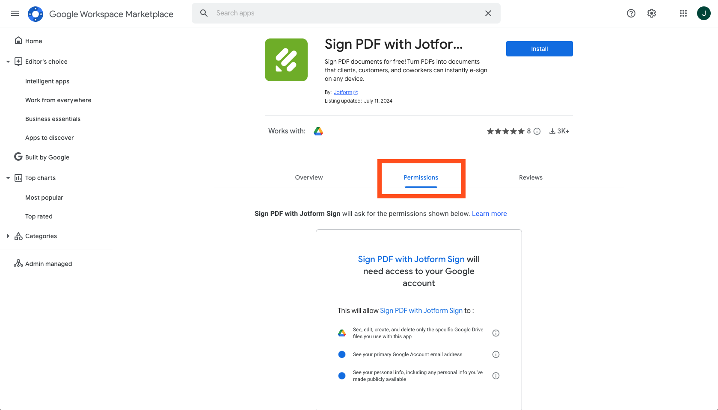Select the Permissions tab
Image resolution: width=718 pixels, height=410 pixels.
point(421,177)
